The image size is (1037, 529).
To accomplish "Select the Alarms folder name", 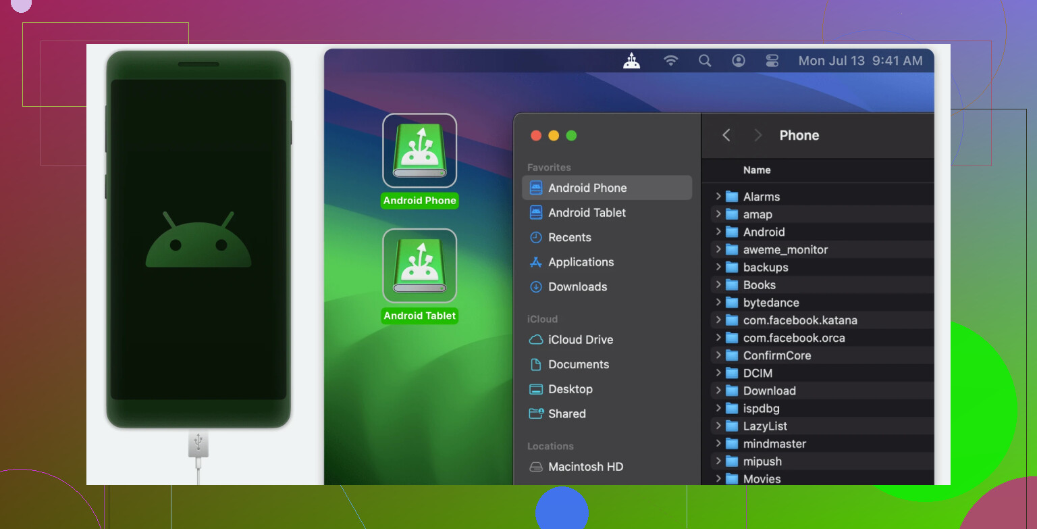I will (x=762, y=197).
